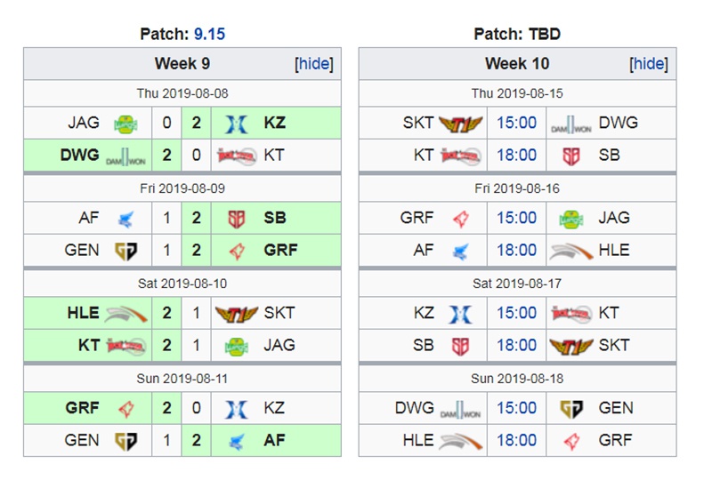This screenshot has height=480, width=712.
Task: Click 18:00 time for HLE vs GRF
Action: [516, 440]
